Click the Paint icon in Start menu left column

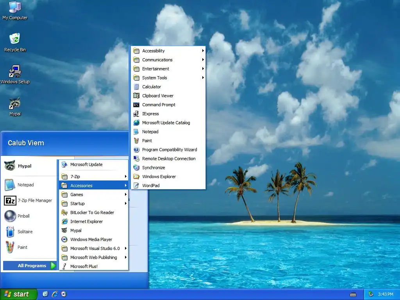(10, 247)
